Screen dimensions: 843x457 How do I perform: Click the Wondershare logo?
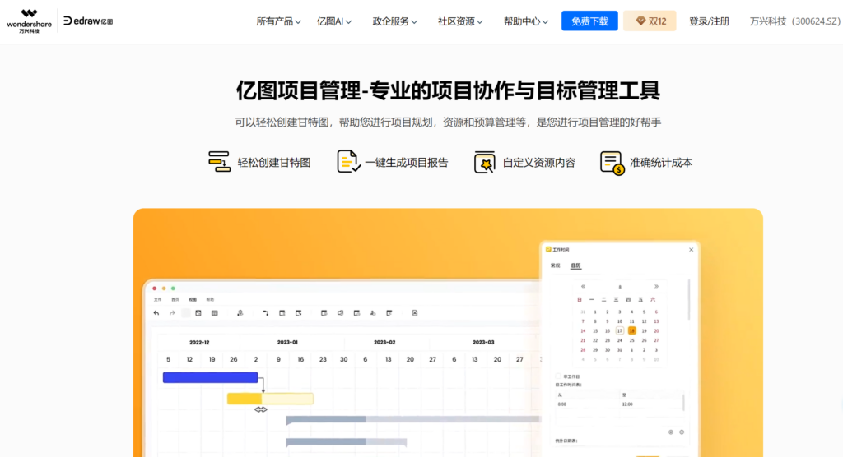[x=29, y=21]
